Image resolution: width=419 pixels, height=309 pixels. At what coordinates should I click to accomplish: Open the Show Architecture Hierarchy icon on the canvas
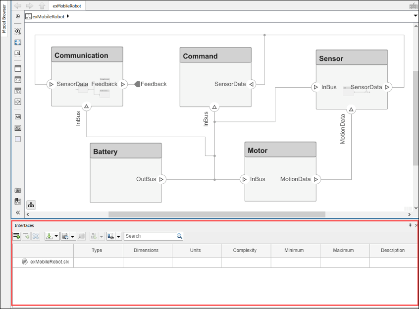[31, 205]
